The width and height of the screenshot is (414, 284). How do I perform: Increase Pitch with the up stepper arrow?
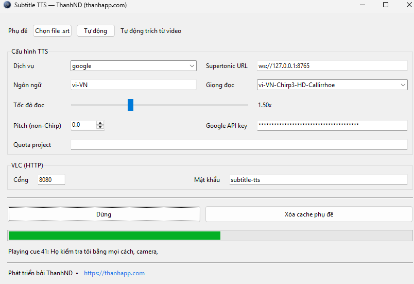100,123
